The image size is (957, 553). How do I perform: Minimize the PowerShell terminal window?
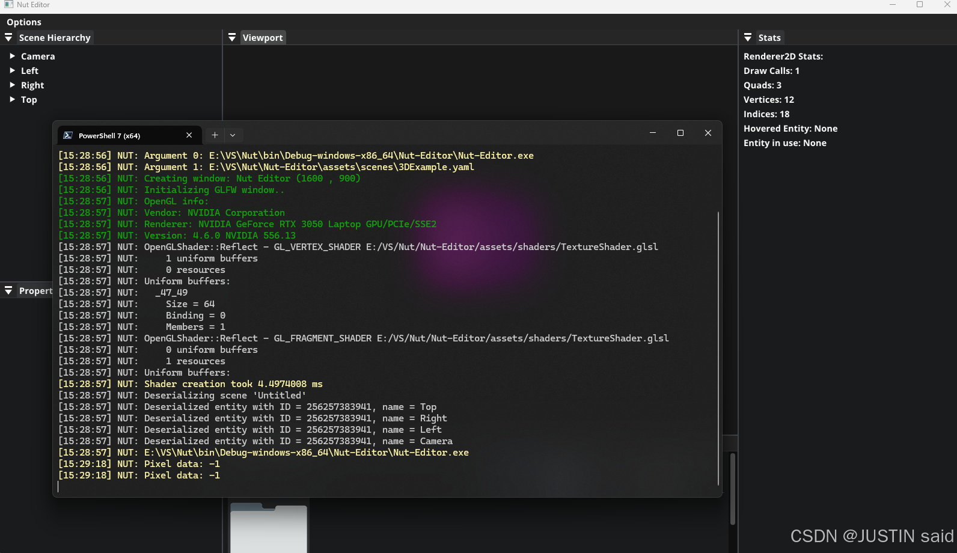pyautogui.click(x=653, y=133)
